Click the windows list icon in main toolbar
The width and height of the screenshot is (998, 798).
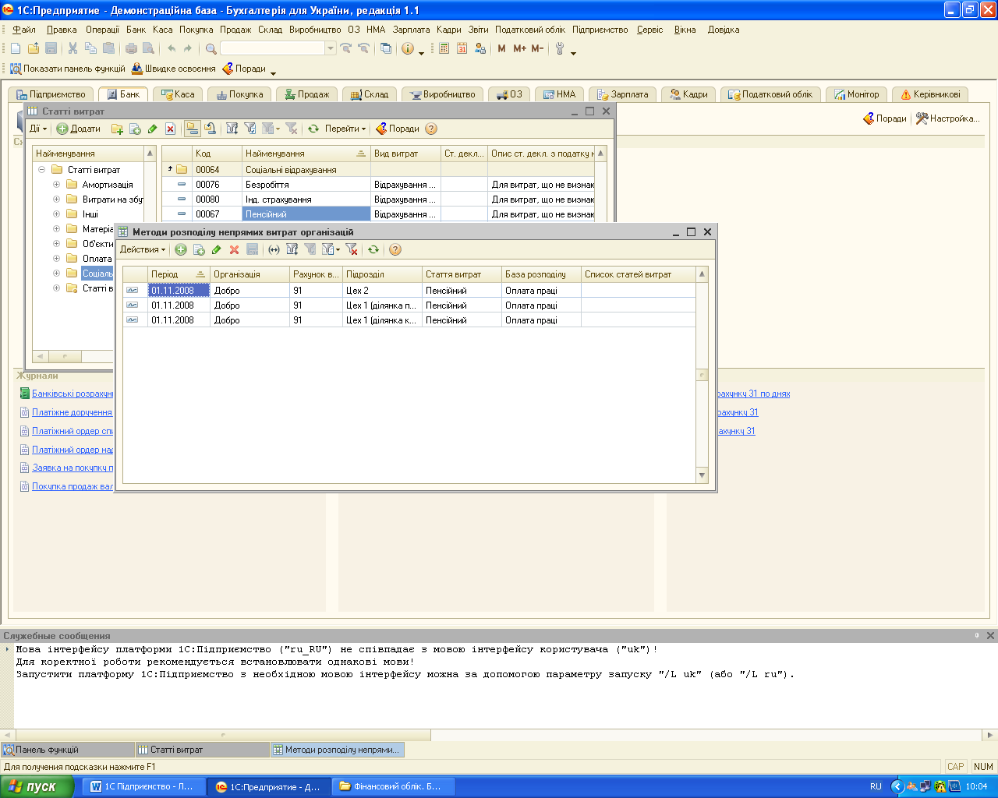point(385,48)
